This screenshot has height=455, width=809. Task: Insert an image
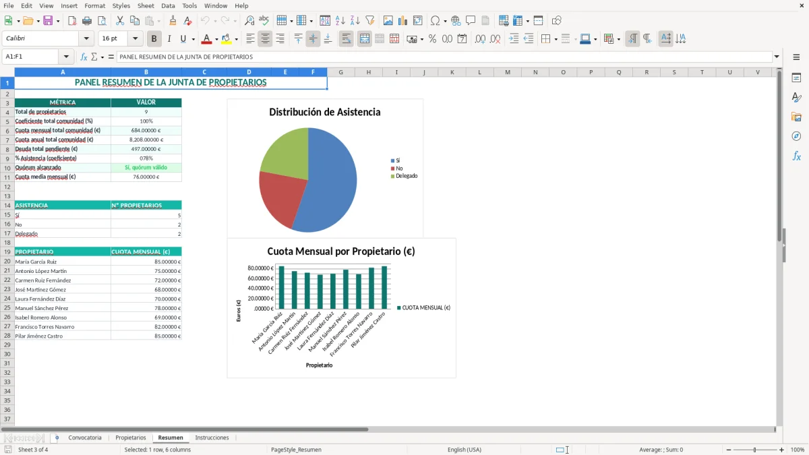(x=388, y=21)
